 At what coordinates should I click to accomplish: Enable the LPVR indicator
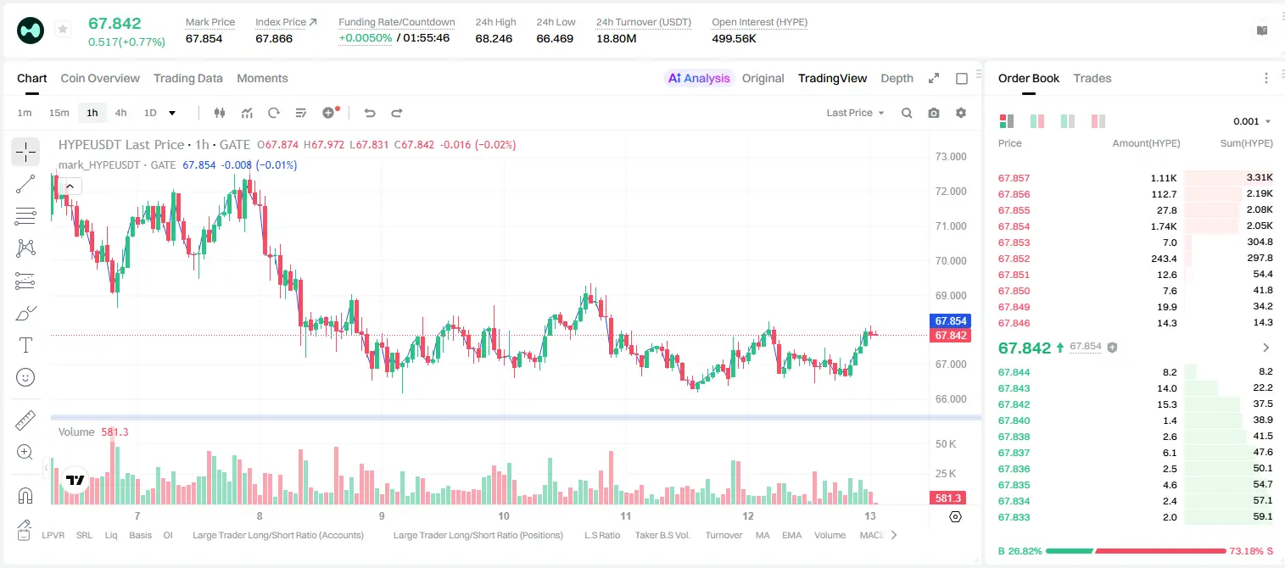53,535
